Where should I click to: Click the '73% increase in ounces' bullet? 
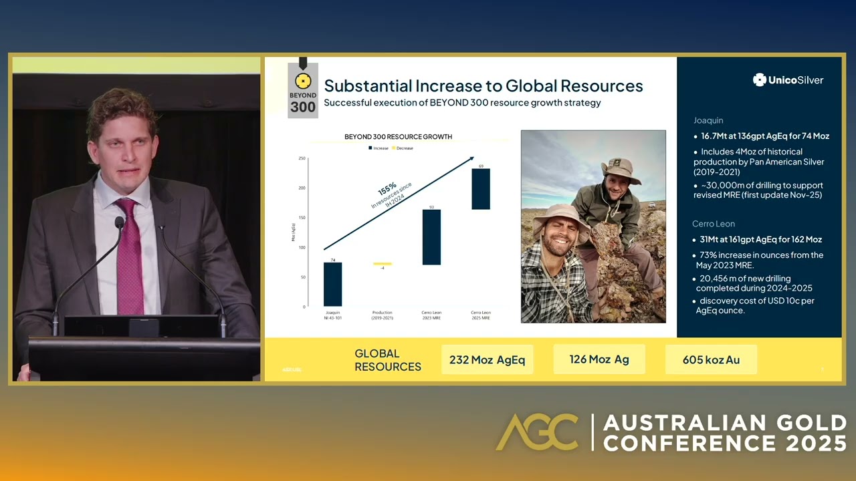tap(758, 260)
